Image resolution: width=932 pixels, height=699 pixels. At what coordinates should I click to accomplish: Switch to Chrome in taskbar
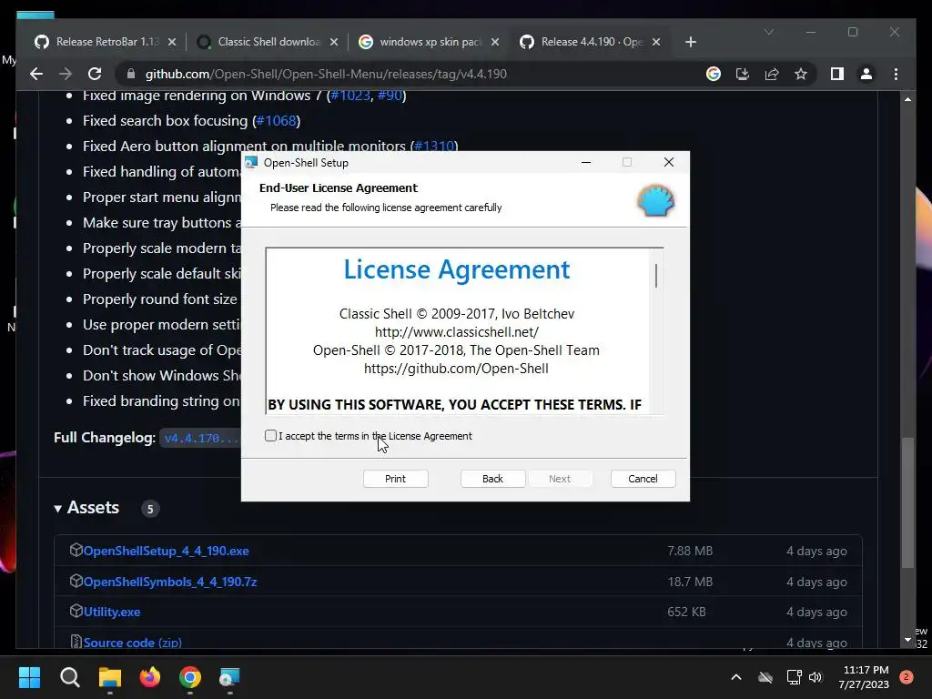point(190,677)
